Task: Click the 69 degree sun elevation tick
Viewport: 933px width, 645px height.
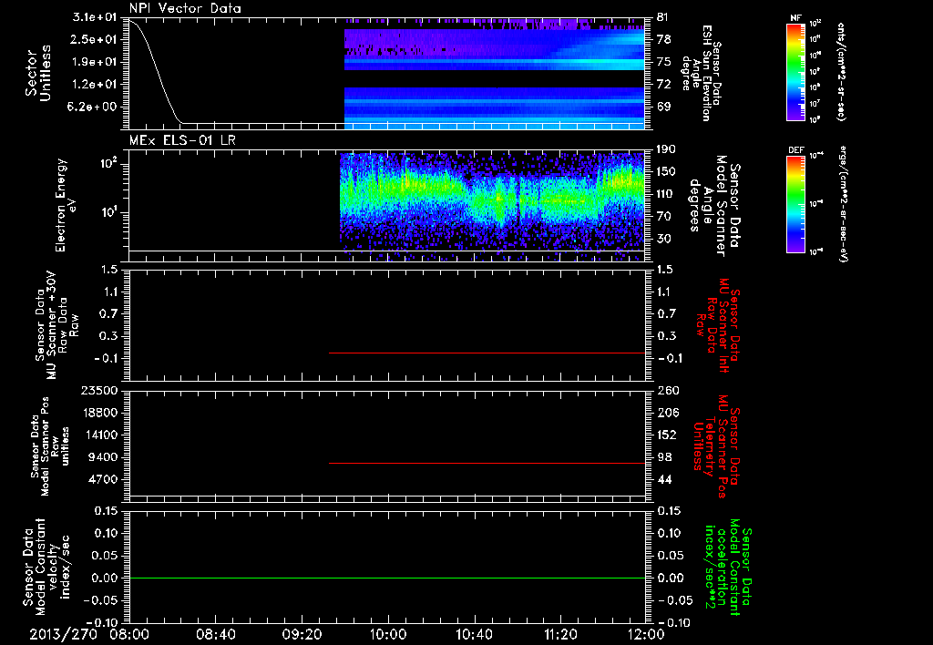Action: coord(663,107)
